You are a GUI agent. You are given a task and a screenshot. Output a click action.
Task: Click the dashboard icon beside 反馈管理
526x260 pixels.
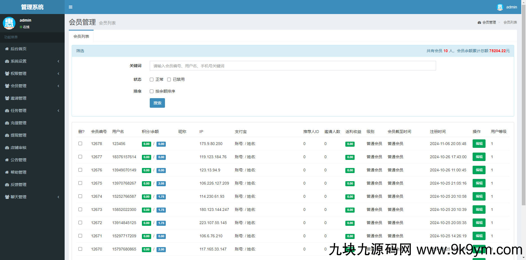(7, 185)
